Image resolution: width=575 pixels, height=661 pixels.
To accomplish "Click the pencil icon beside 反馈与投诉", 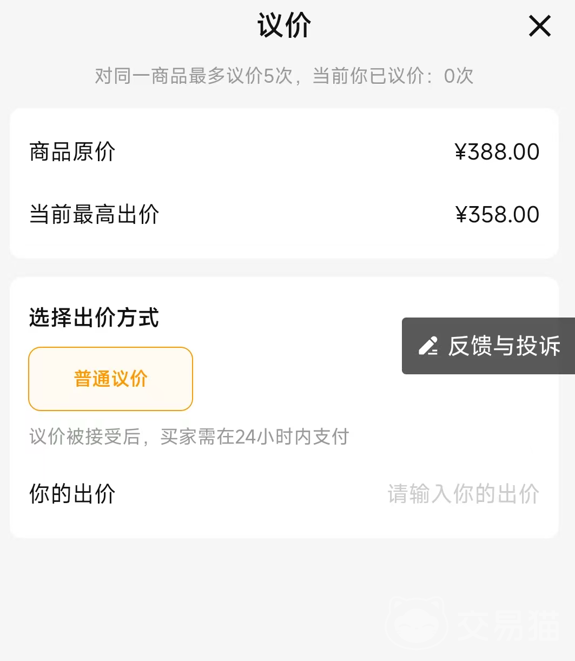I will [x=428, y=346].
